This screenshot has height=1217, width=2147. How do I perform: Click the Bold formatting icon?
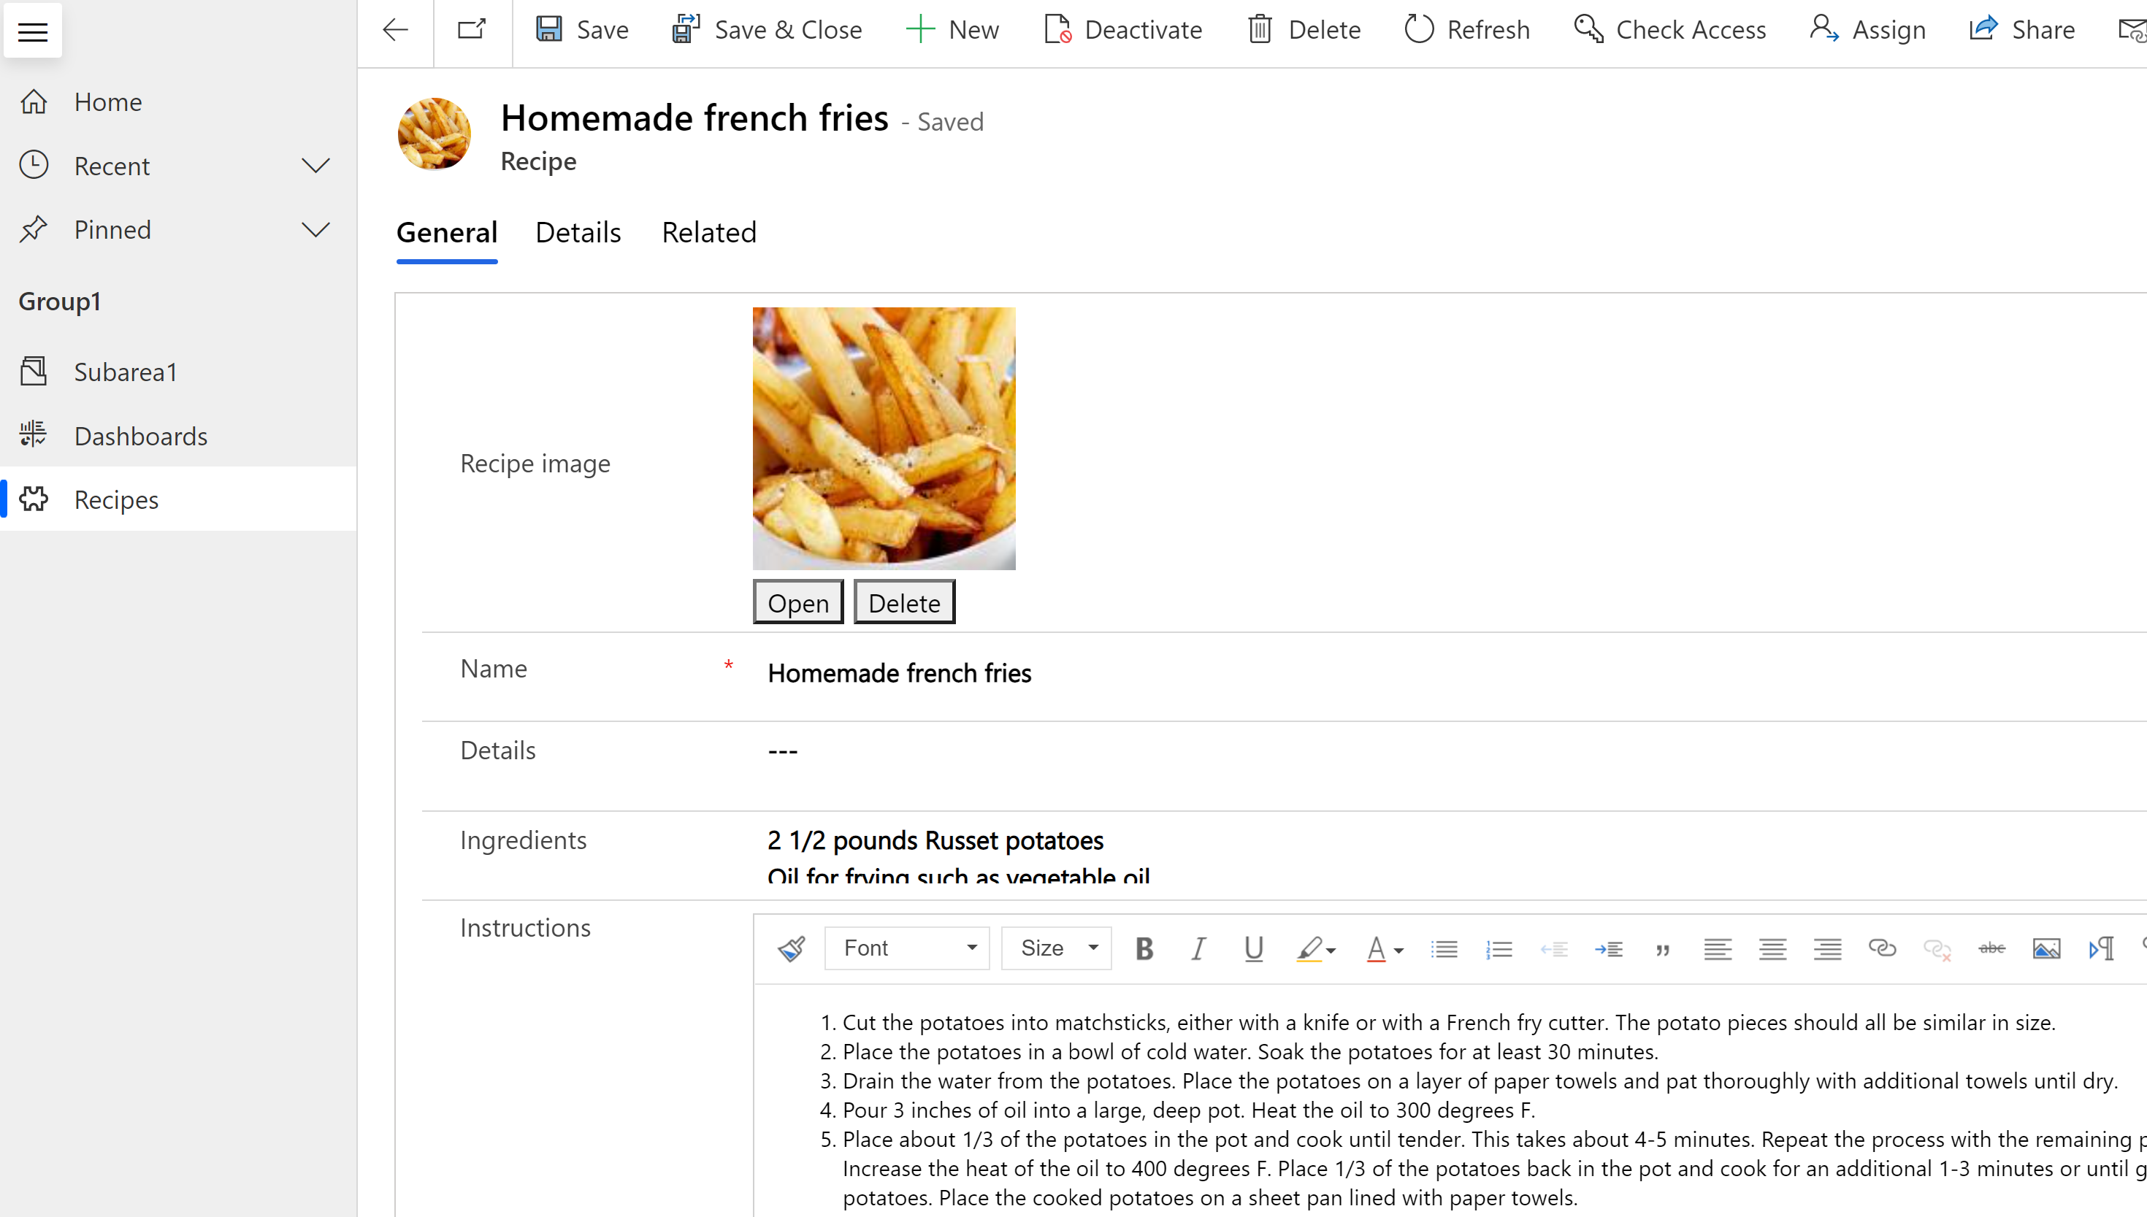[x=1143, y=946]
